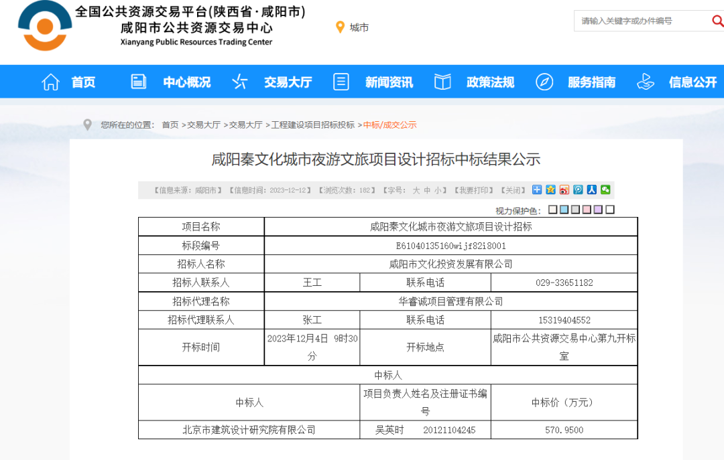724x460 pixels.
Task: Open the 交易大厅 navigation menu item
Action: 288,82
